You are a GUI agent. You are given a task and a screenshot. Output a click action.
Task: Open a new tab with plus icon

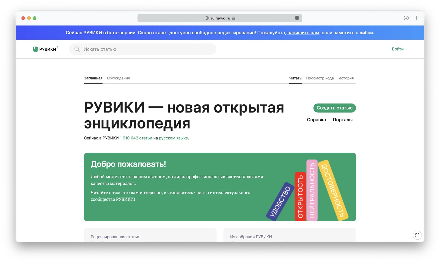tap(417, 18)
